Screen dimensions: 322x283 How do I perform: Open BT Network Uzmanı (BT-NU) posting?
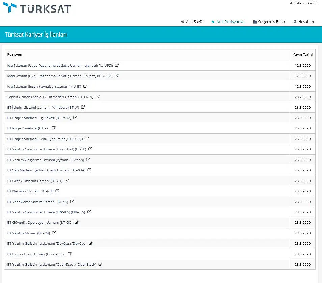[x=30, y=191]
